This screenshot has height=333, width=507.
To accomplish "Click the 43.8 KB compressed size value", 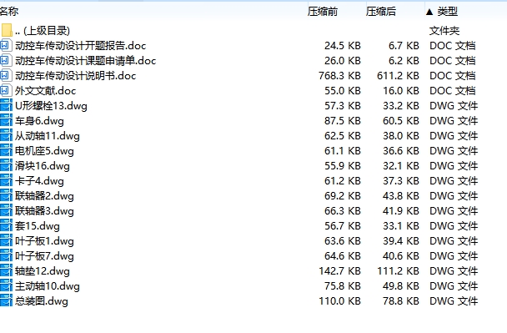I will click(x=401, y=196).
